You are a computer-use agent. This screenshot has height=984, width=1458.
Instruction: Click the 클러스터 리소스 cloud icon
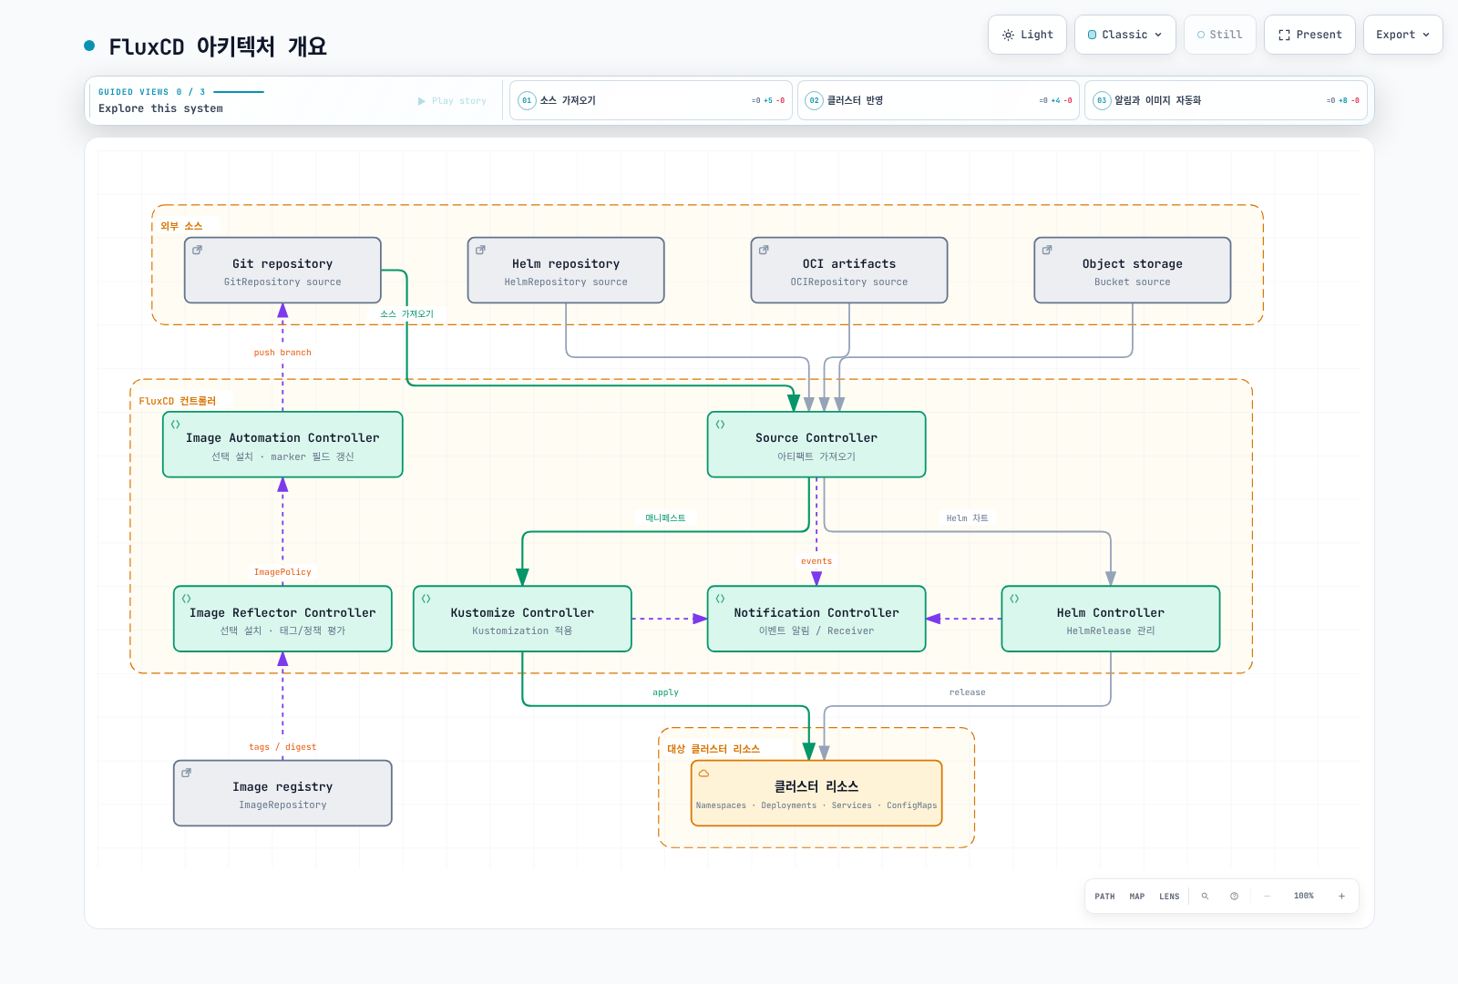point(703,774)
